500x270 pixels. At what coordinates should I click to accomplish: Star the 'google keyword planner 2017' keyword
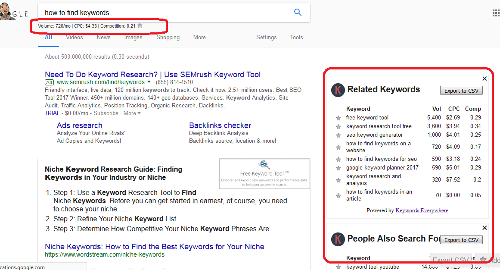click(x=339, y=168)
